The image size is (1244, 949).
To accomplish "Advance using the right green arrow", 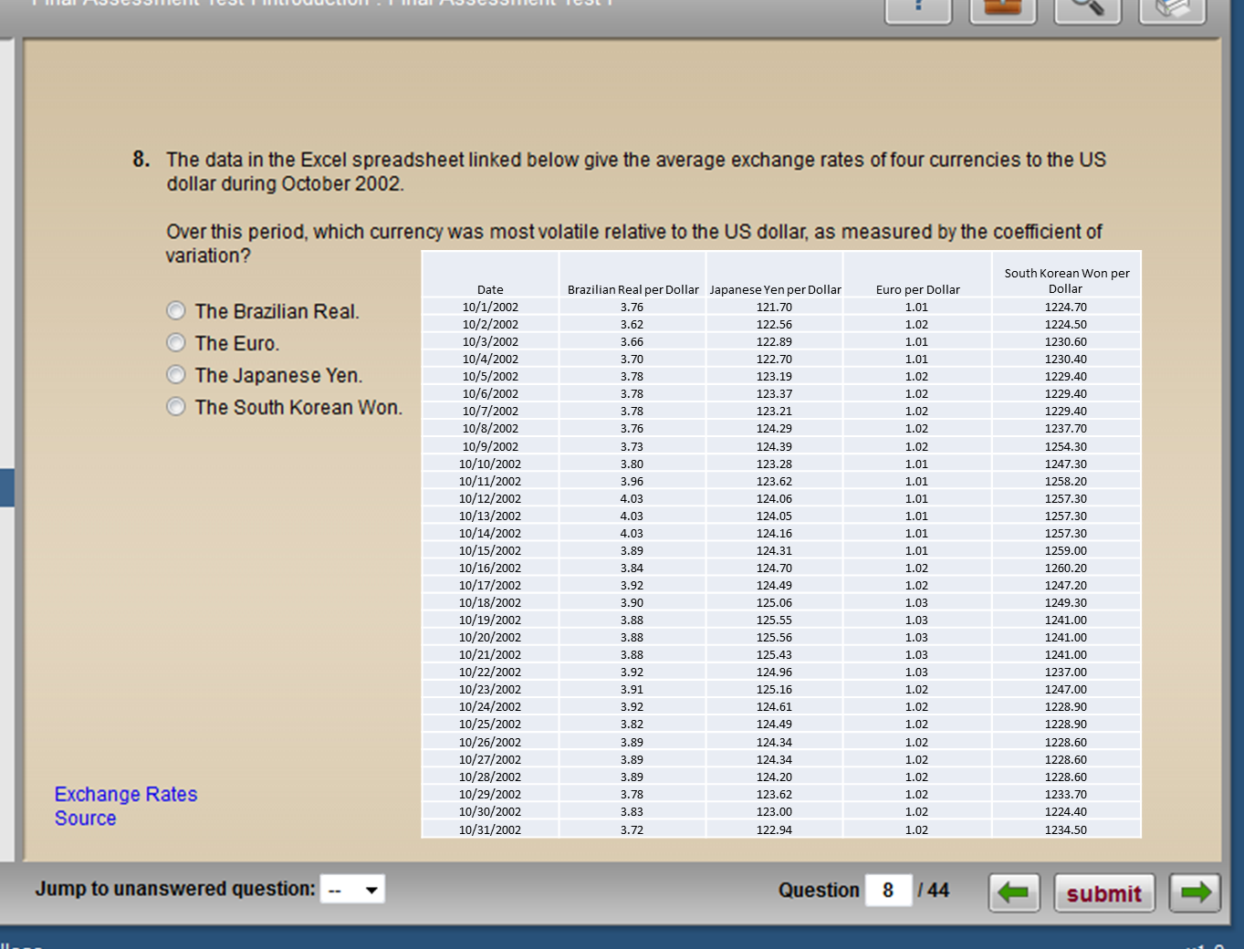I will [1196, 893].
